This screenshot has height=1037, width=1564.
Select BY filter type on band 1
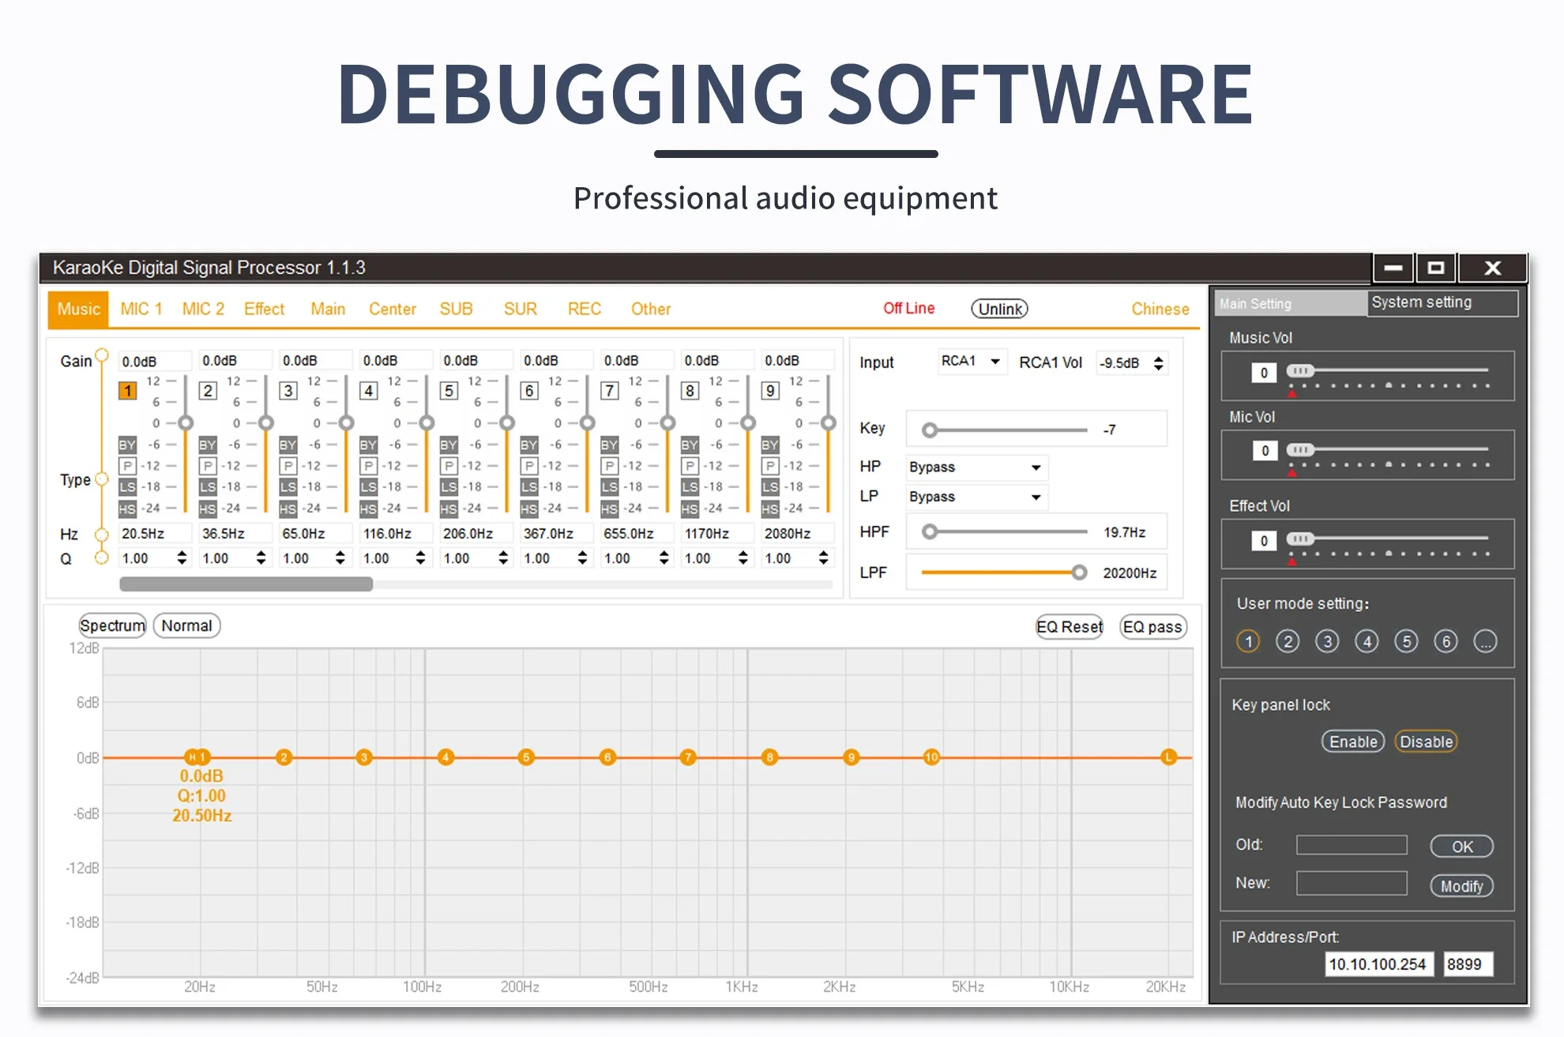[x=127, y=445]
